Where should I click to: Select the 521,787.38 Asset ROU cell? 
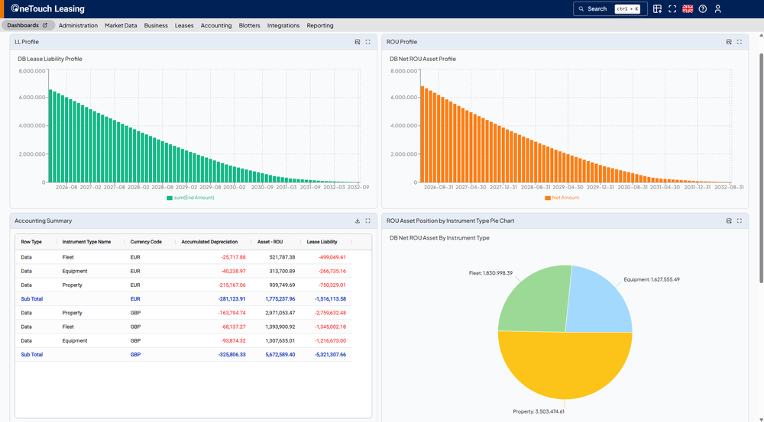282,257
